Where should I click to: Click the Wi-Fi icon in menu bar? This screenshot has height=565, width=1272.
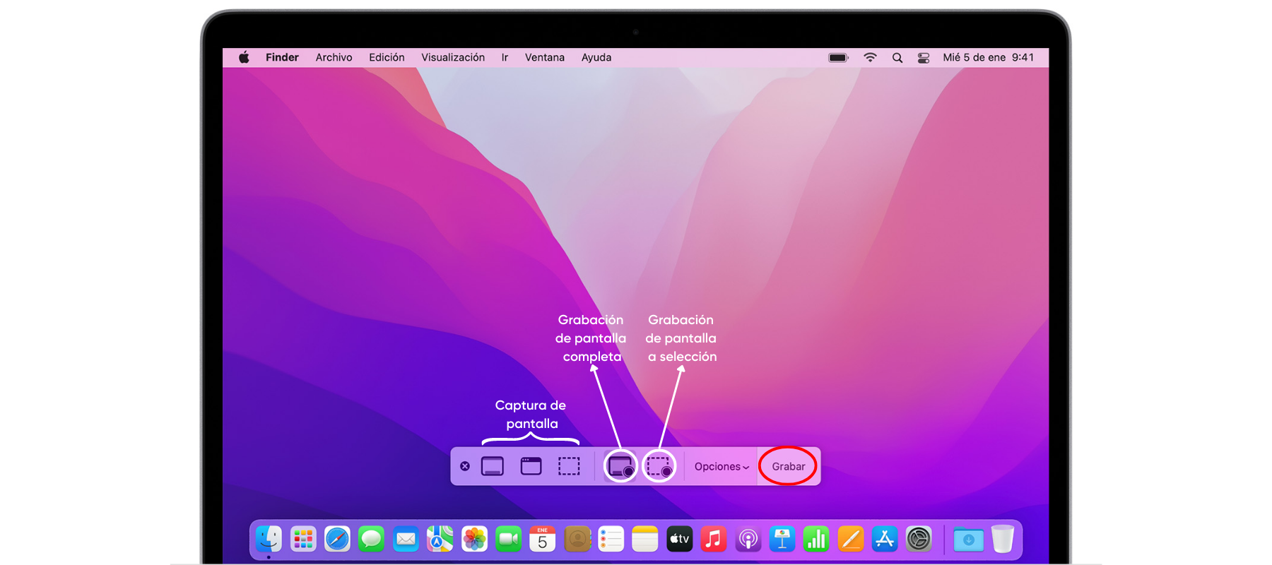pyautogui.click(x=870, y=58)
